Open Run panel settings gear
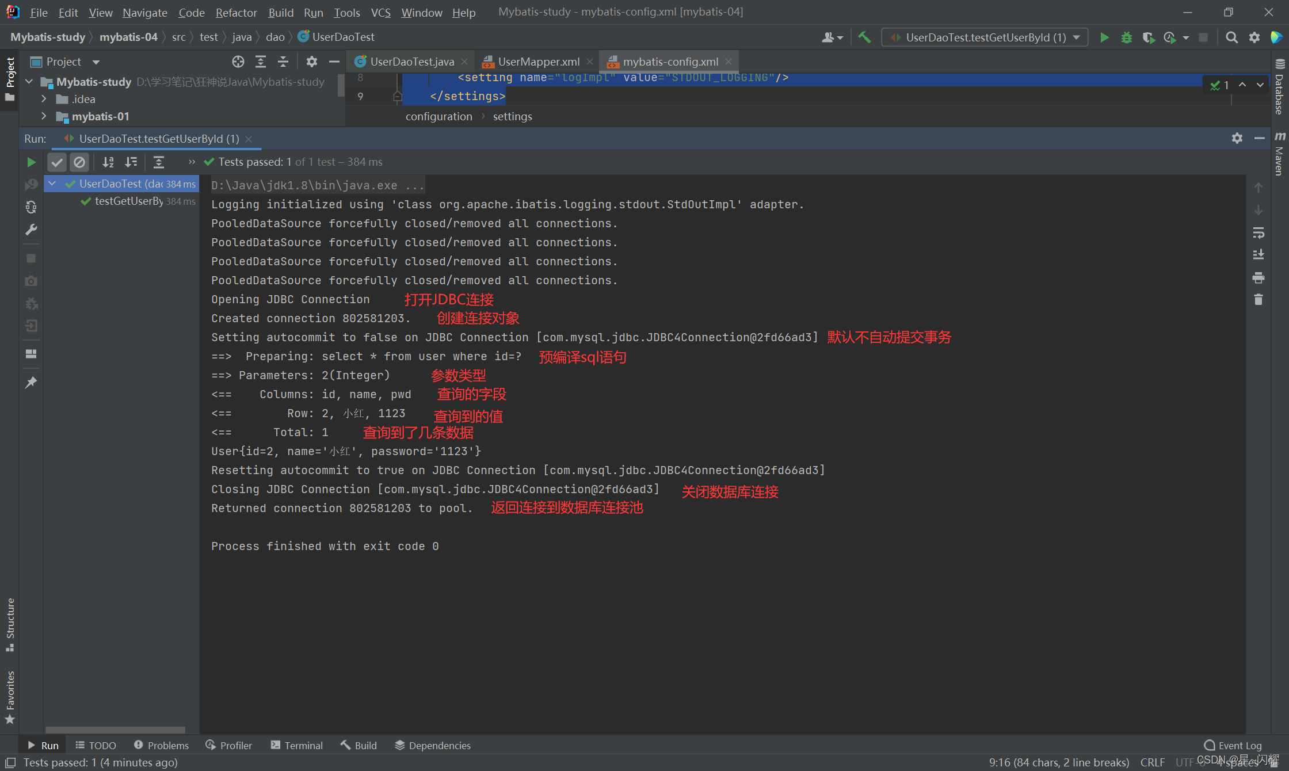Image resolution: width=1289 pixels, height=771 pixels. pyautogui.click(x=1237, y=139)
